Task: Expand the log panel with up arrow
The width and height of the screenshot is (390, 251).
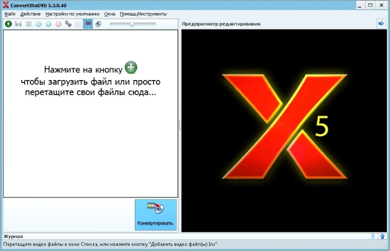Action: point(382,237)
